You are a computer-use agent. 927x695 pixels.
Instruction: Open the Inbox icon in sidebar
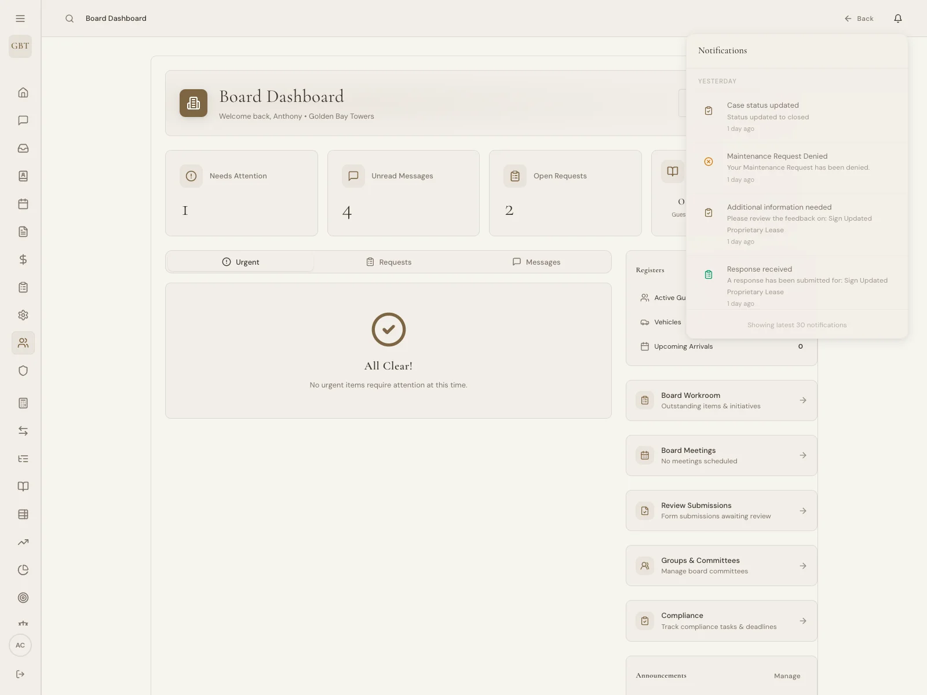point(23,148)
